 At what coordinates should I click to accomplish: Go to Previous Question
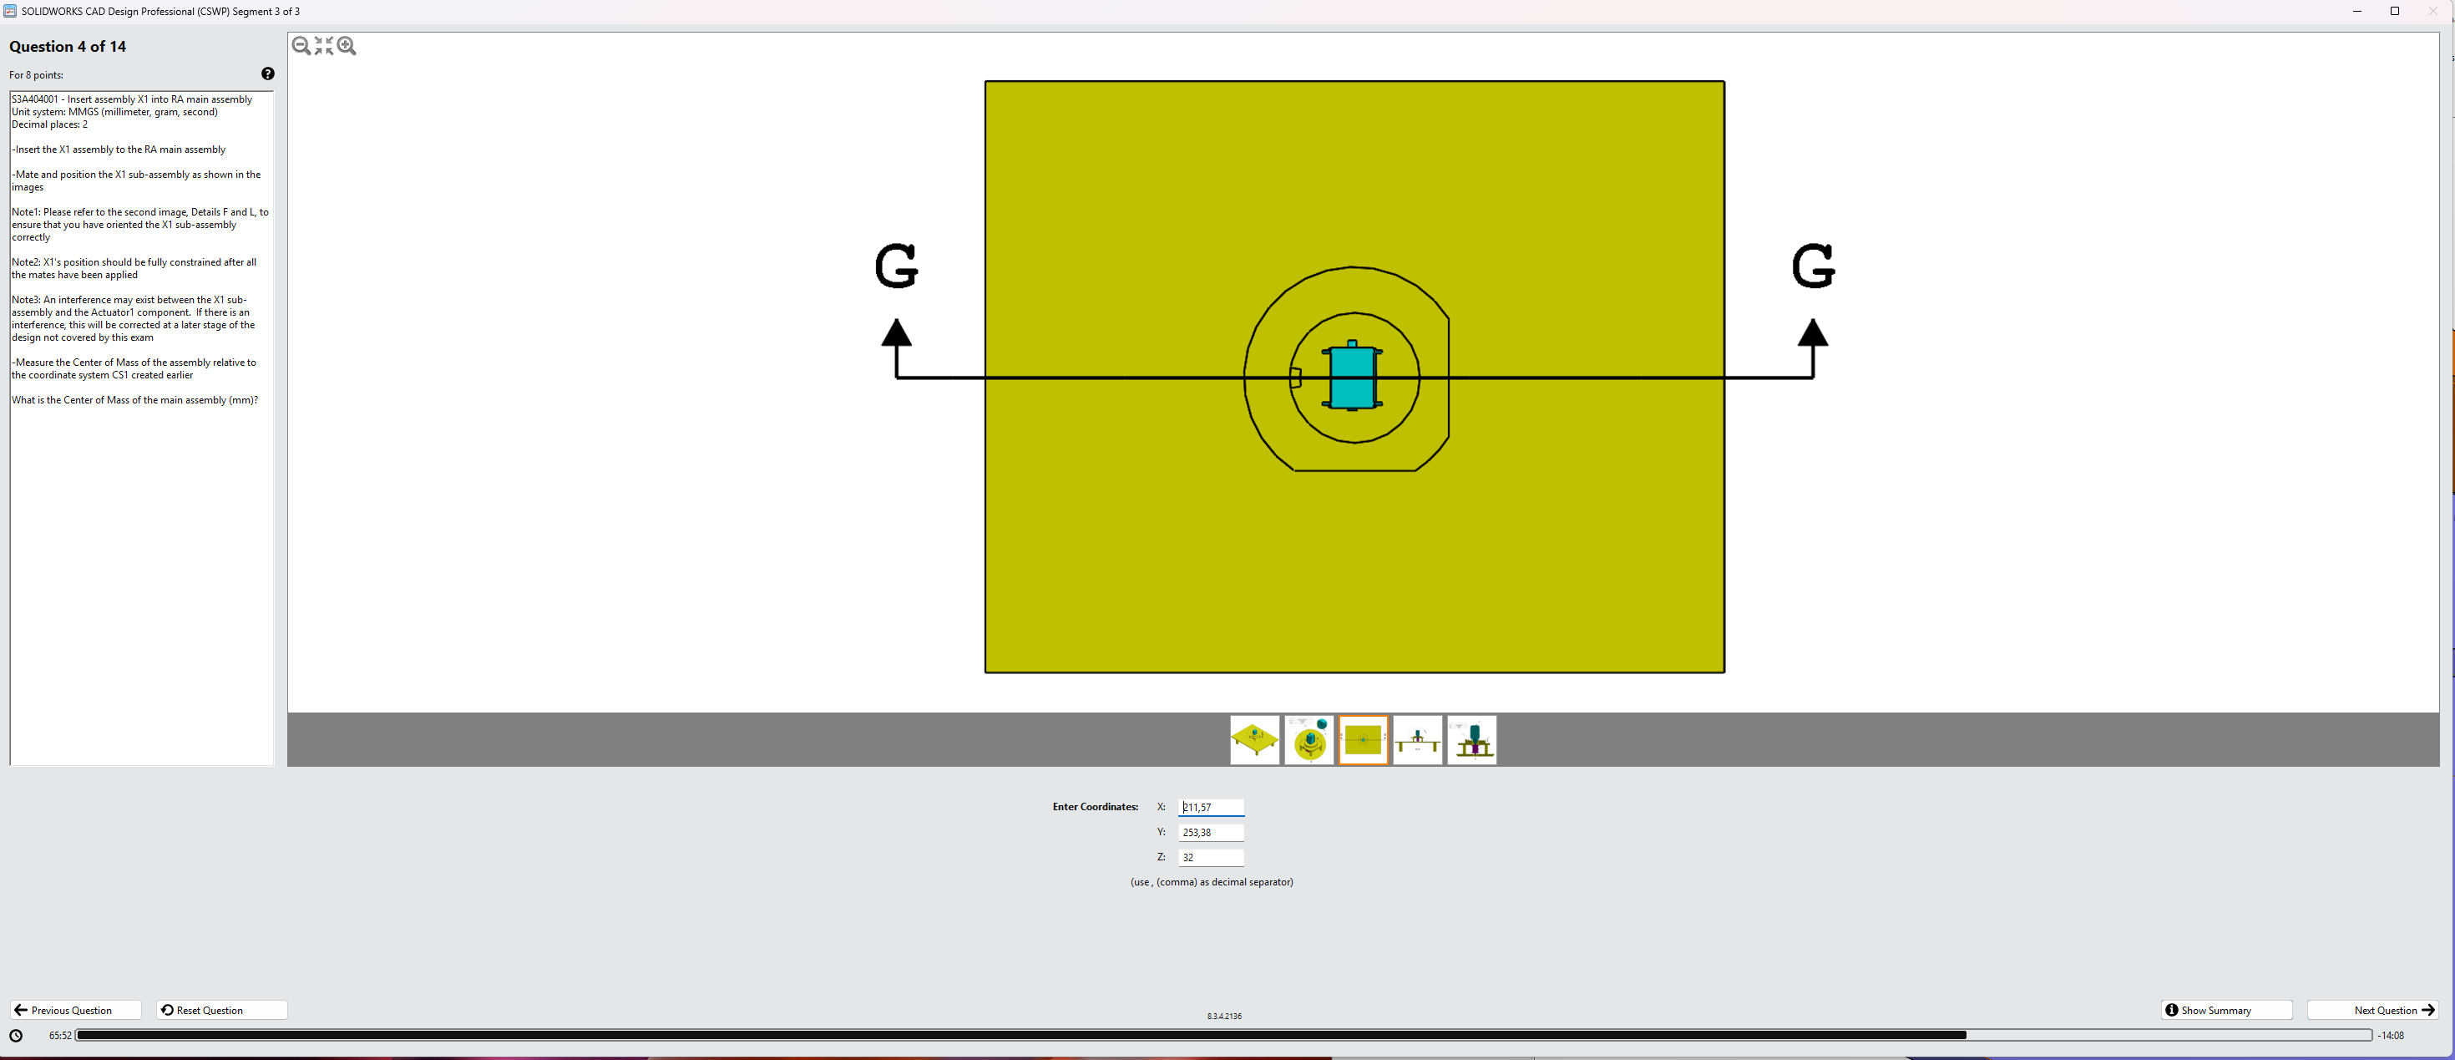pyautogui.click(x=75, y=1011)
